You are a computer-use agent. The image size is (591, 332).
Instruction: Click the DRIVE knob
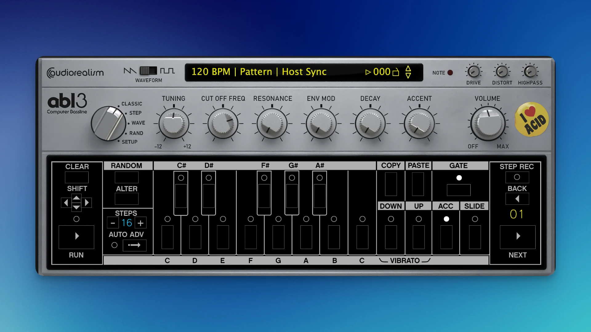(473, 72)
